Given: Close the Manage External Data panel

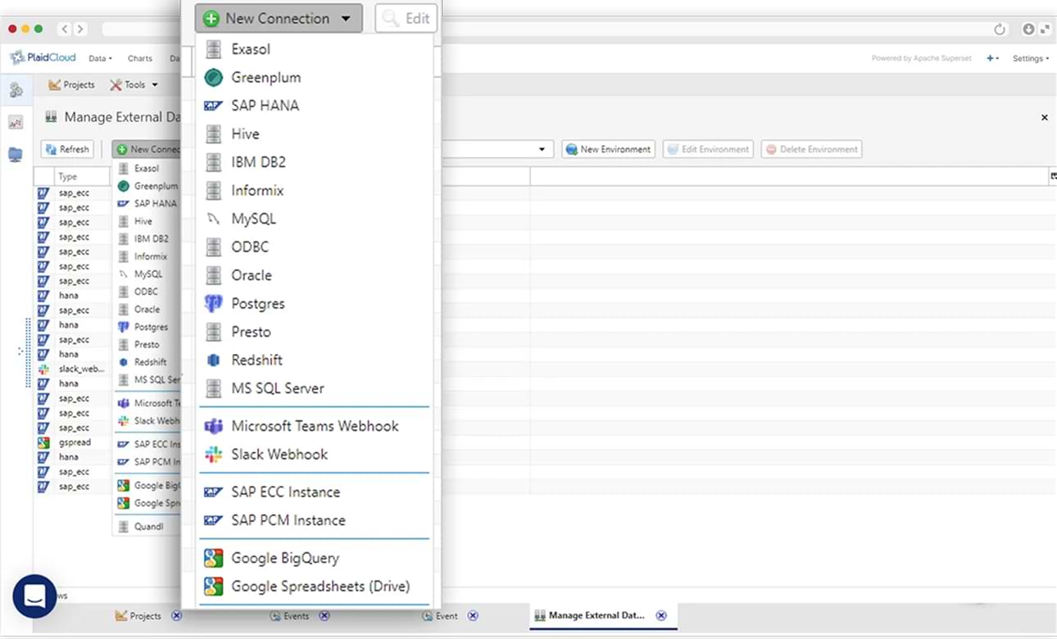Looking at the screenshot, I should [1045, 117].
